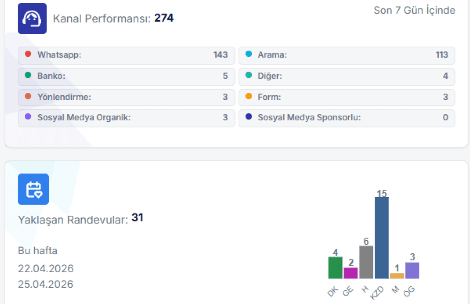Click the Kanal Performansı headset icon

click(x=32, y=19)
